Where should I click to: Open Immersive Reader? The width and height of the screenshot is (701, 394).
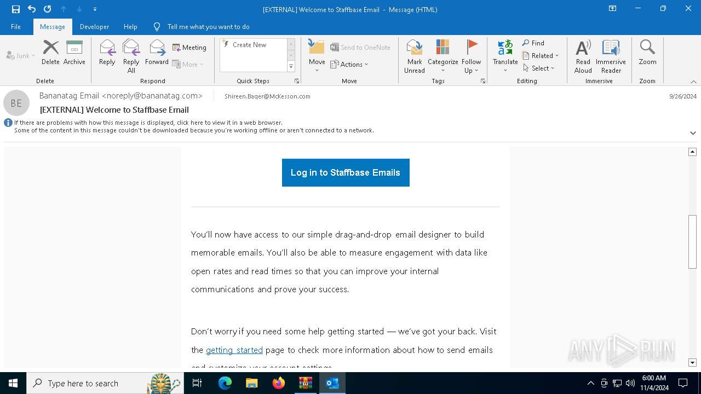tap(611, 56)
